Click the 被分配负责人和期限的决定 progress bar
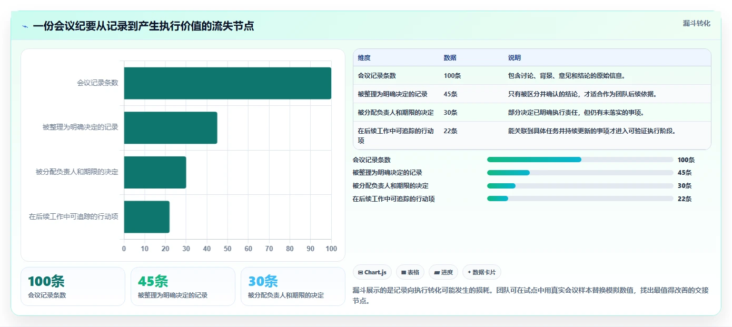The width and height of the screenshot is (732, 327). [x=580, y=185]
